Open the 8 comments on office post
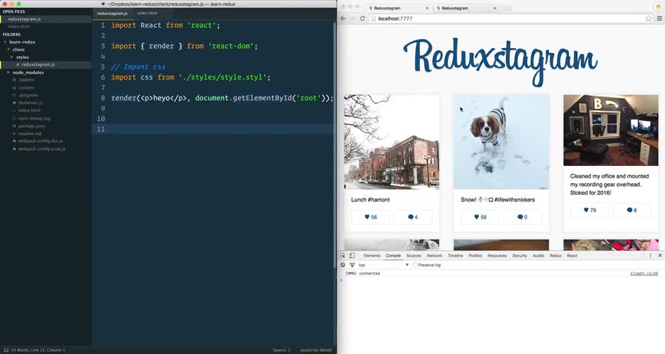This screenshot has width=665, height=354. pos(632,210)
